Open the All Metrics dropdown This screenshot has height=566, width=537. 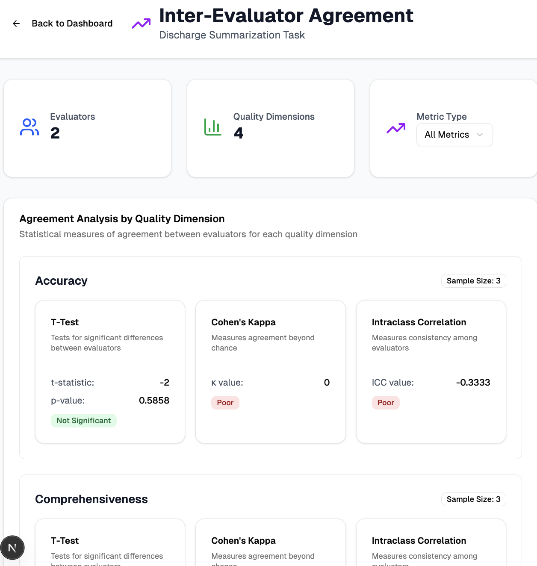tap(454, 135)
